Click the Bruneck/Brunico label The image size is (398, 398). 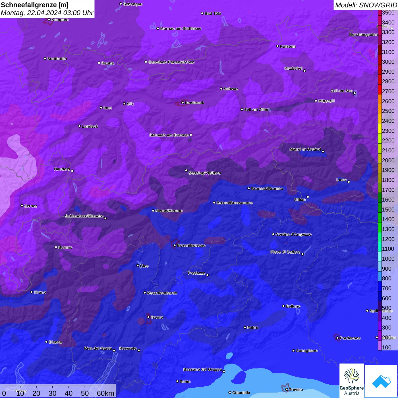click(267, 188)
